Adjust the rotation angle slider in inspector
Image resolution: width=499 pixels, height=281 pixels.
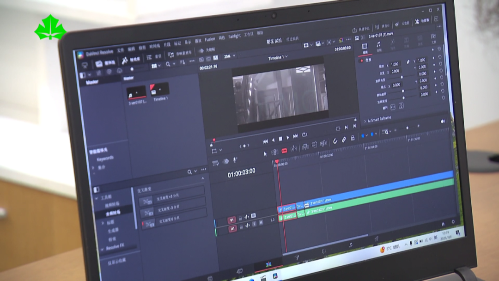401,77
